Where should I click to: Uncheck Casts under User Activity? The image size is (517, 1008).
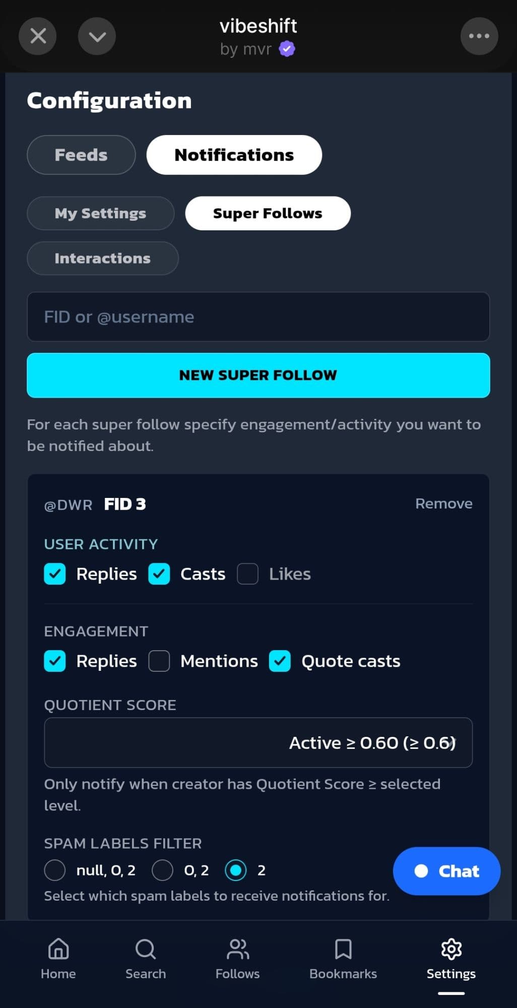(x=159, y=574)
